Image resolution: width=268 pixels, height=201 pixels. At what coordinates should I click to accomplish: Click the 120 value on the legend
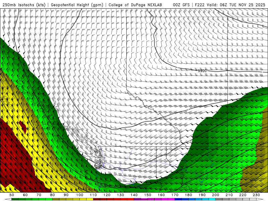107,195
